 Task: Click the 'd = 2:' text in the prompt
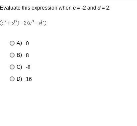coord(104,8)
